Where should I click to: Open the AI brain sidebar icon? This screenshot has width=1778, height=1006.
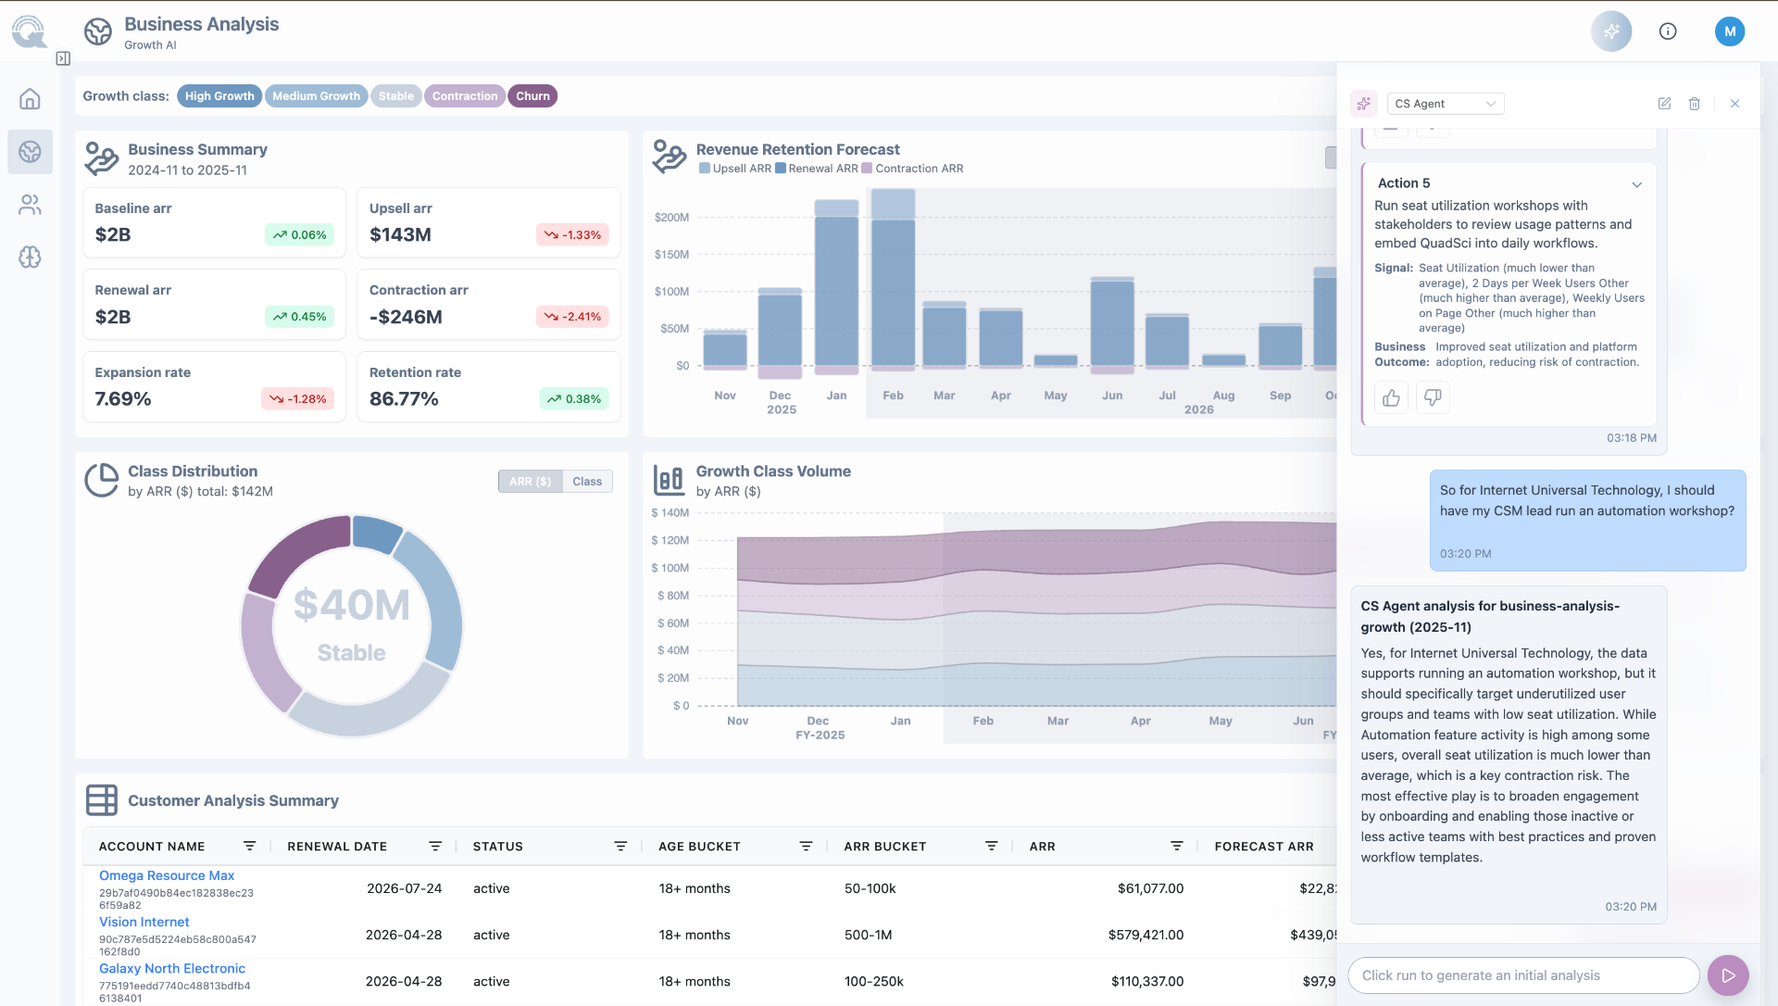(x=30, y=257)
